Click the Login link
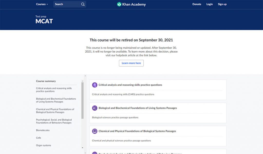Screen dimensions: 263x154 tap(210, 4)
